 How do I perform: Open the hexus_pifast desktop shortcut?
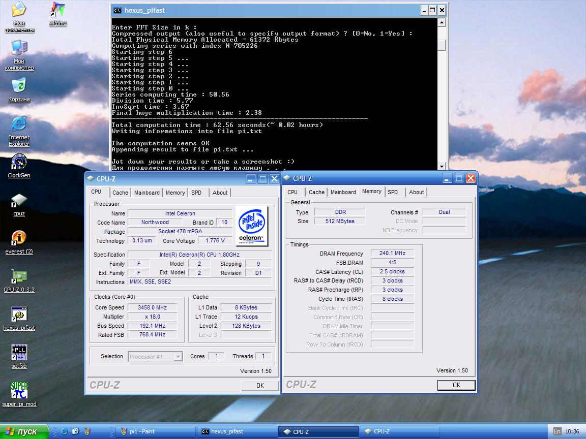[x=19, y=319]
